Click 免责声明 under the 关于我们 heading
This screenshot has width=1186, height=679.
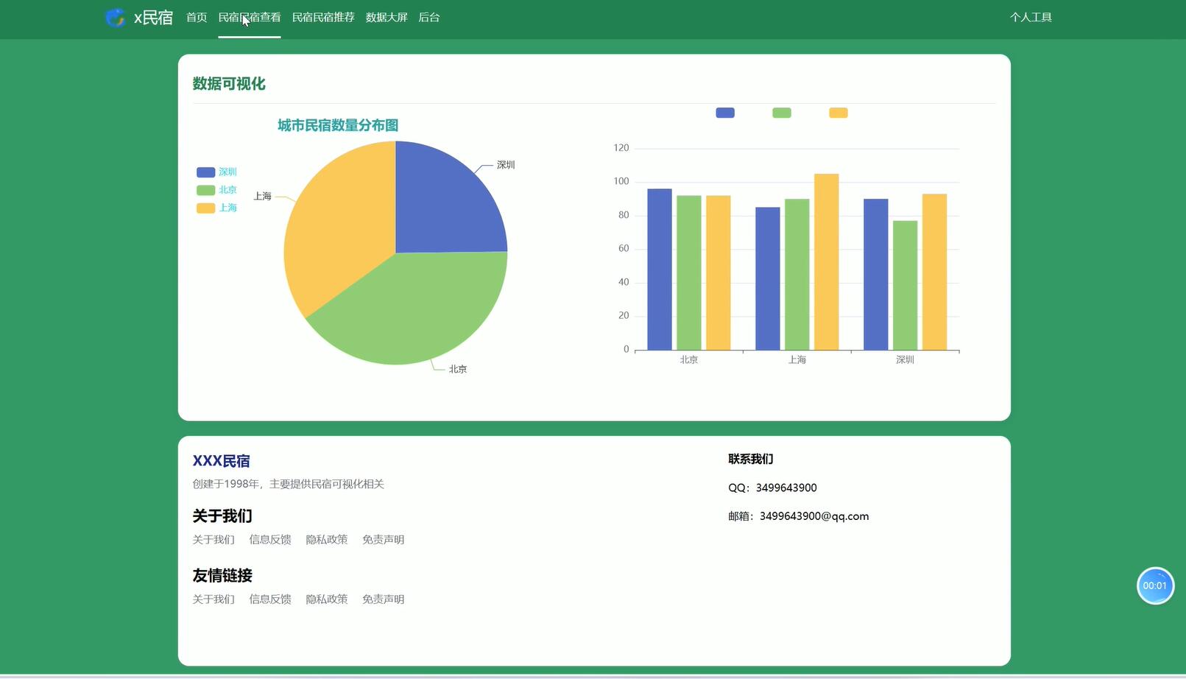383,540
